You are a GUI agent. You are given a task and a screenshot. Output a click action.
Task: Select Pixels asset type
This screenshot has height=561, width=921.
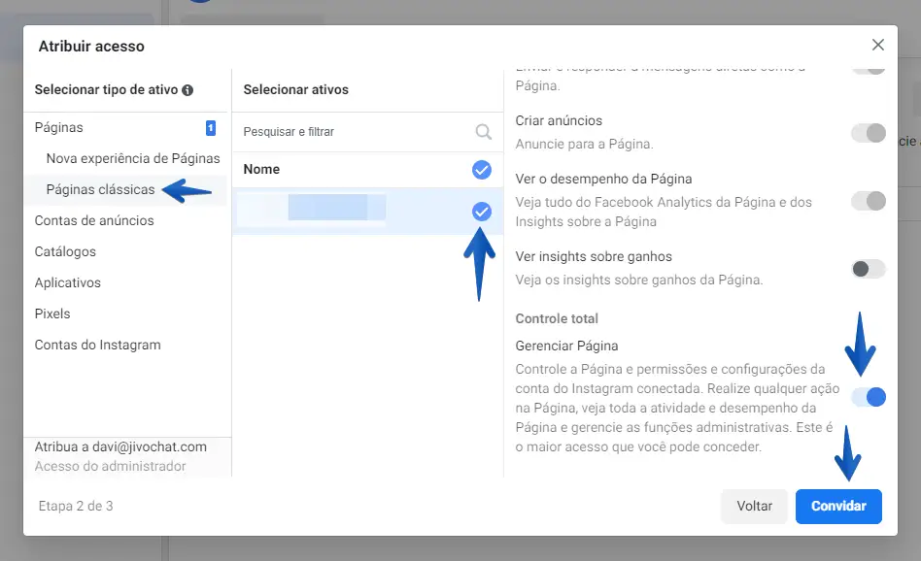[52, 313]
